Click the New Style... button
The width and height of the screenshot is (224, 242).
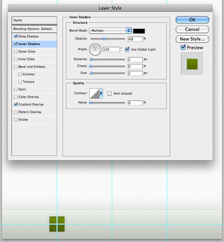[192, 39]
